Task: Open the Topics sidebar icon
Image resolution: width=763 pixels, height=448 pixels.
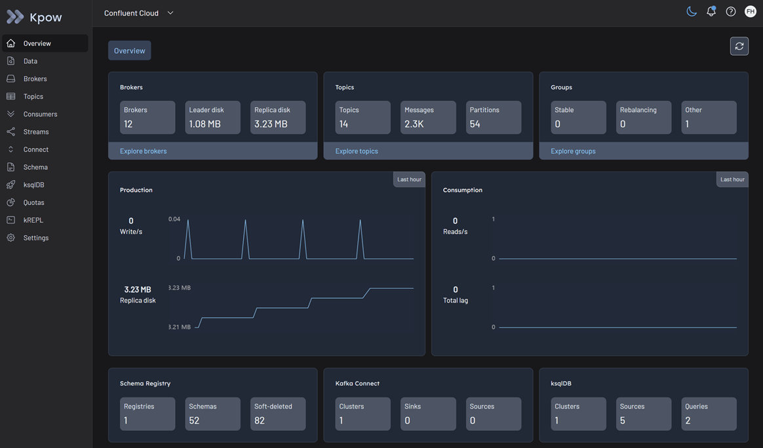Action: [x=11, y=96]
